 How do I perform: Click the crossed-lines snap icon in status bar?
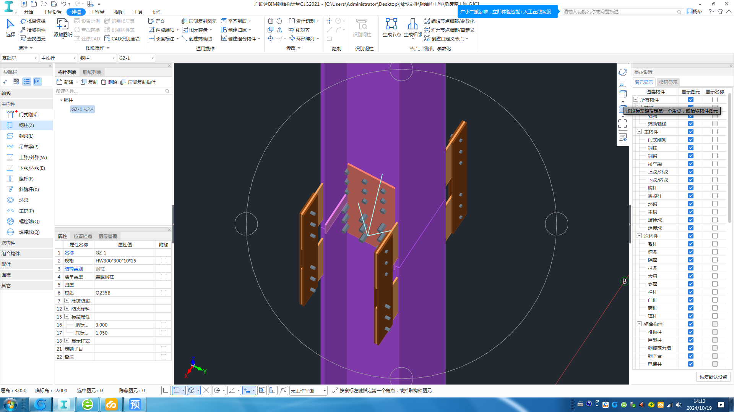[x=206, y=390]
